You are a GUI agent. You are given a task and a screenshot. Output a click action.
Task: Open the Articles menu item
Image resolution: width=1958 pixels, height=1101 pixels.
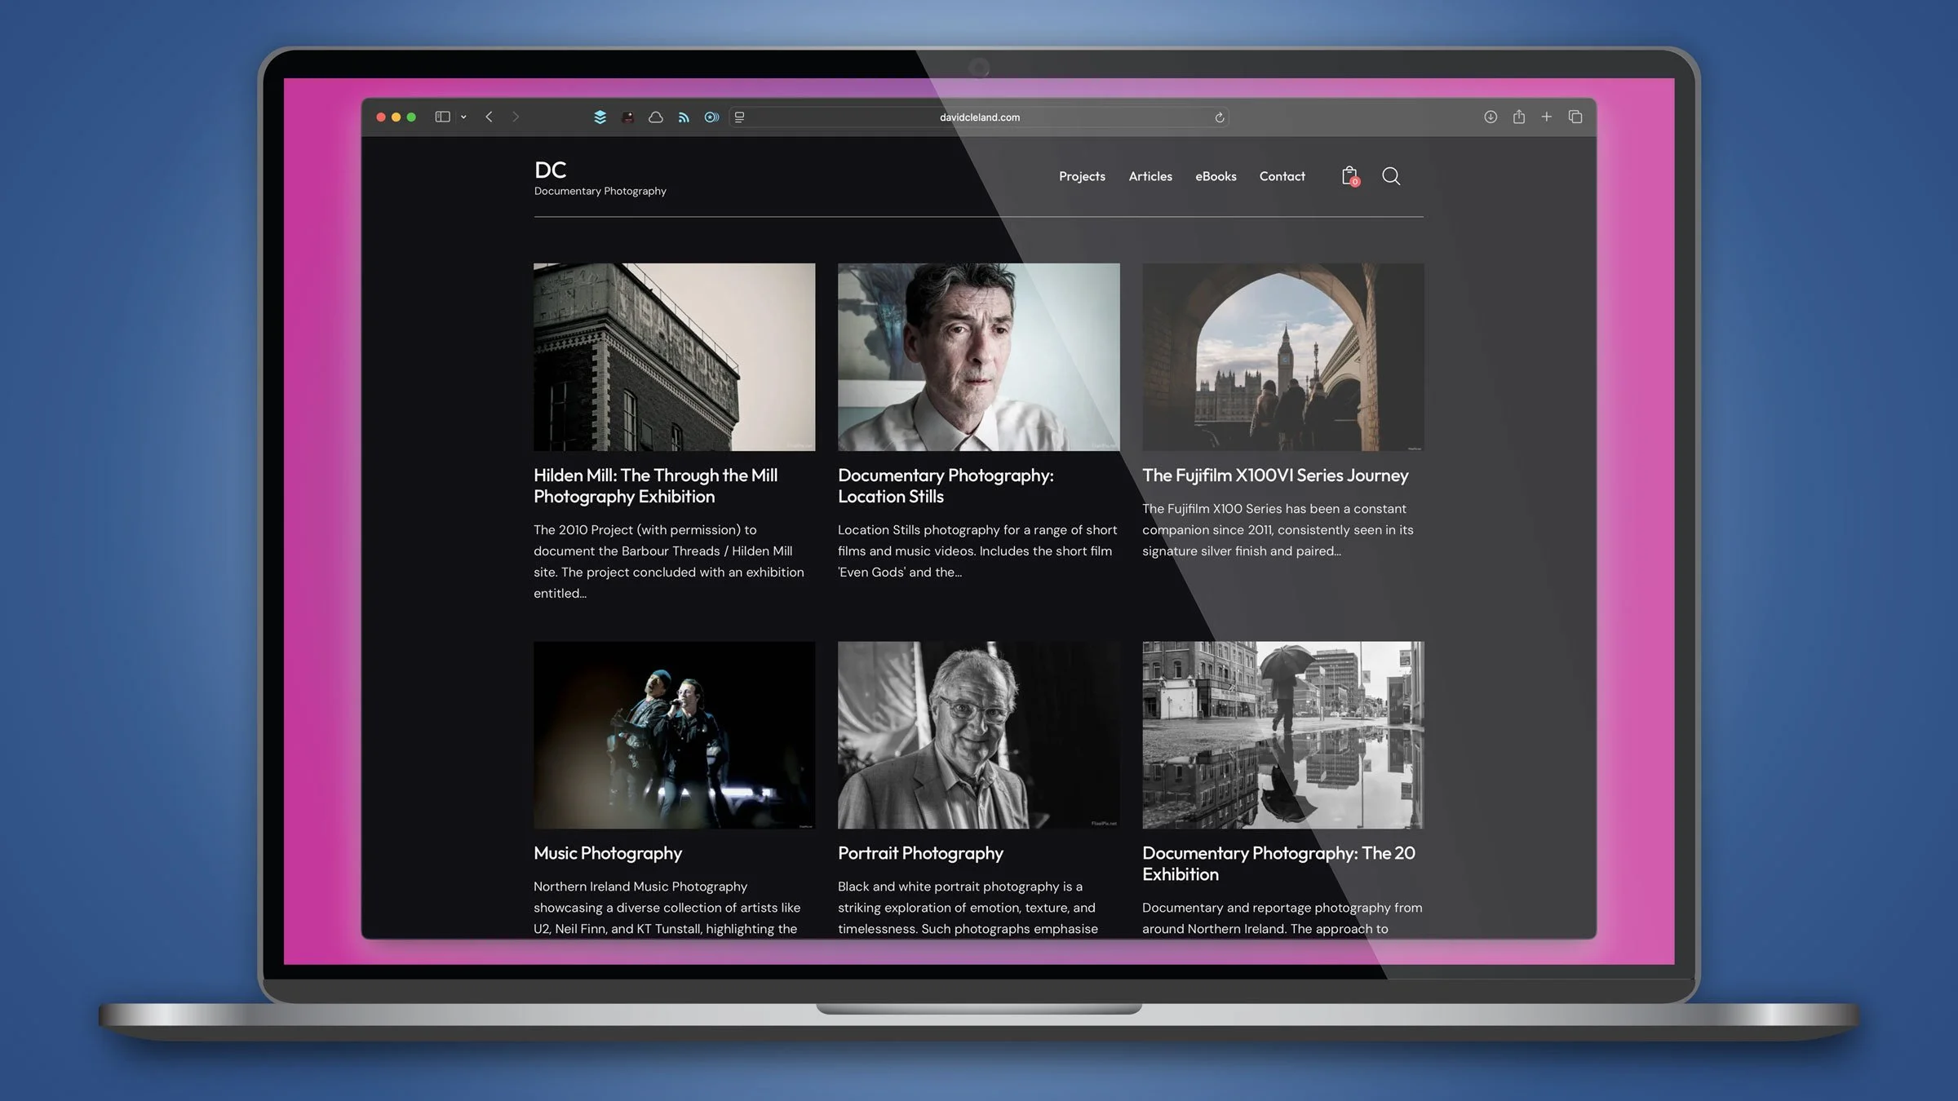point(1150,176)
